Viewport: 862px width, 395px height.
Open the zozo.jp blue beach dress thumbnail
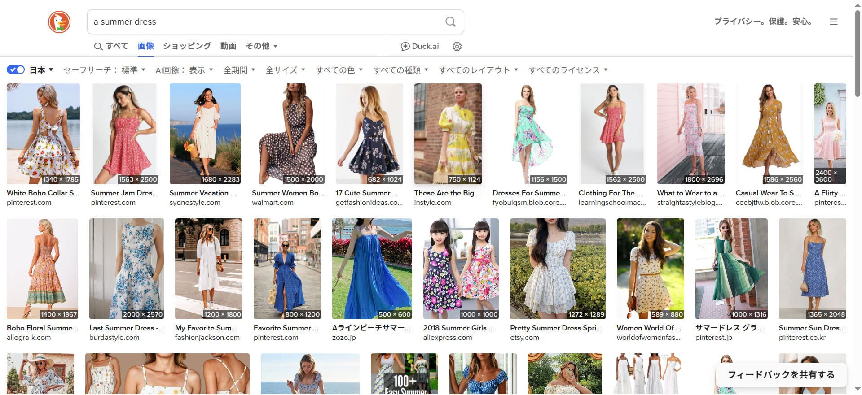click(372, 269)
